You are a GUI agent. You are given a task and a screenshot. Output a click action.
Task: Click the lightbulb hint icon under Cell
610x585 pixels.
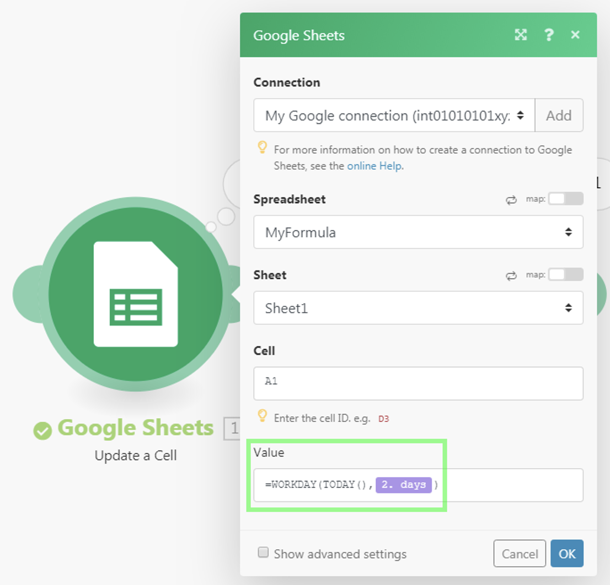263,416
